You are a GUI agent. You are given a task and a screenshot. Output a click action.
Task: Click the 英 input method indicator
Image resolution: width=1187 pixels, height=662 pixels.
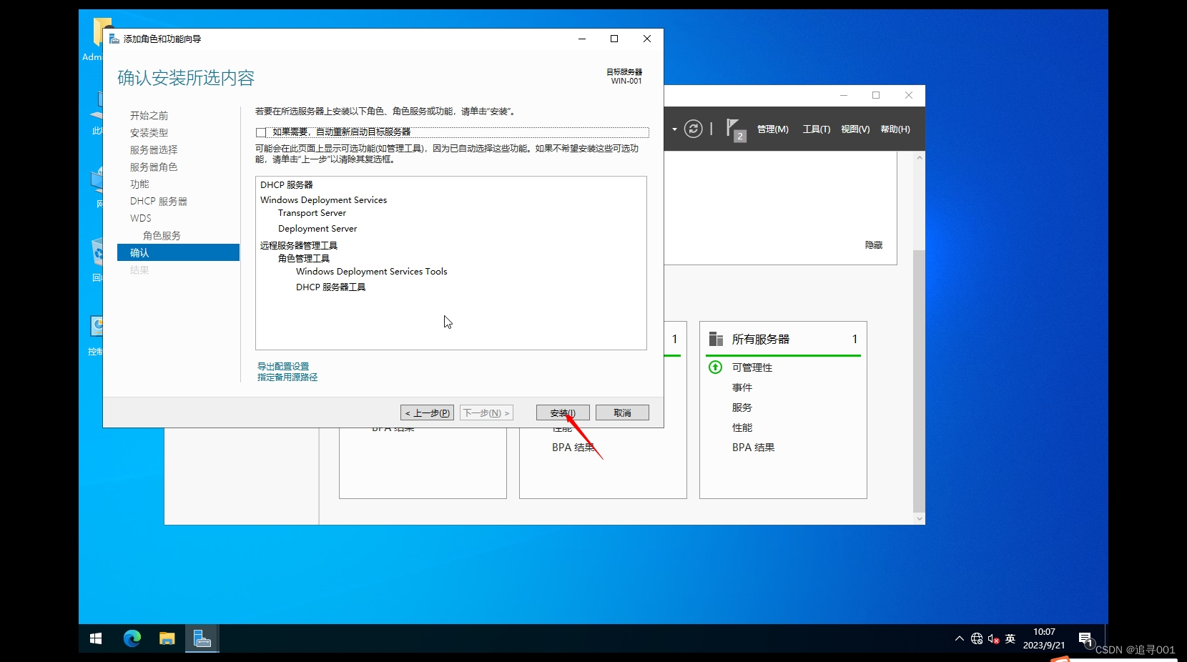tap(1010, 638)
